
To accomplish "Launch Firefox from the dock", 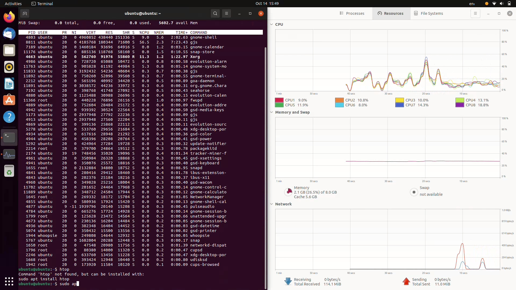I will [x=9, y=17].
